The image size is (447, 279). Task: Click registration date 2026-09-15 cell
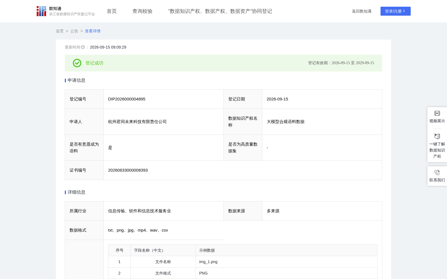pyautogui.click(x=322, y=99)
